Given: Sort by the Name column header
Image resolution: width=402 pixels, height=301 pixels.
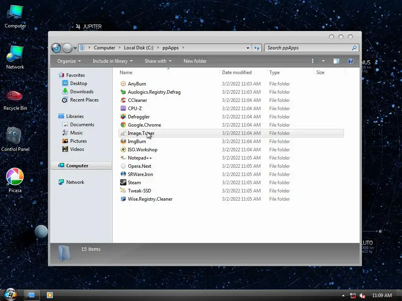Looking at the screenshot, I should pos(126,73).
